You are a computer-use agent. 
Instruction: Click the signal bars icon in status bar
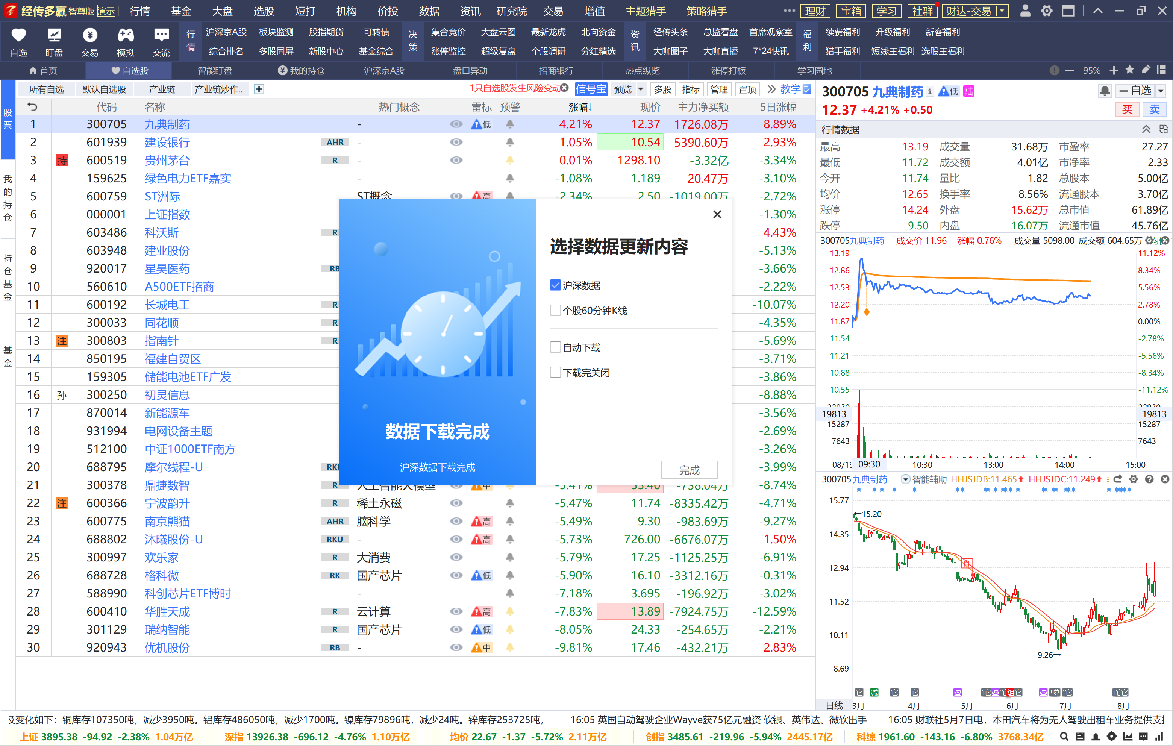[1159, 737]
